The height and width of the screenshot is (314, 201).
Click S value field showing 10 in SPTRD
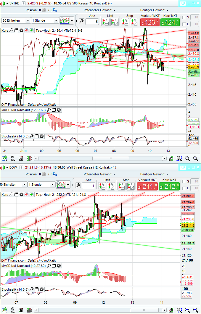pyautogui.click(x=194, y=17)
